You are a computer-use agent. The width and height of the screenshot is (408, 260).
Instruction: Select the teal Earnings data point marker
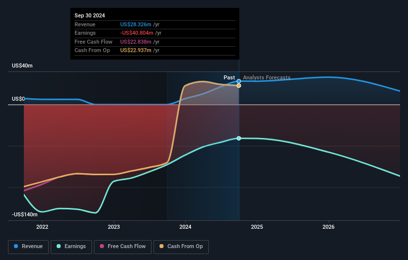[239, 138]
